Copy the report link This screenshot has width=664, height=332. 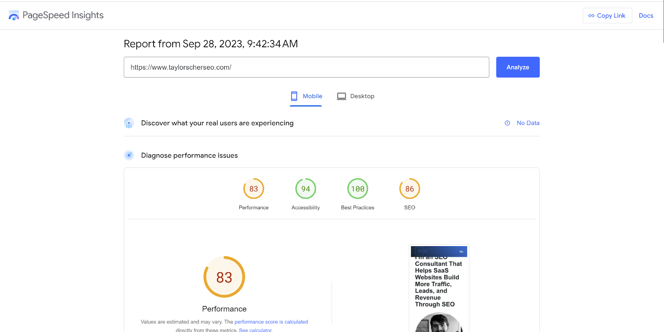(608, 16)
